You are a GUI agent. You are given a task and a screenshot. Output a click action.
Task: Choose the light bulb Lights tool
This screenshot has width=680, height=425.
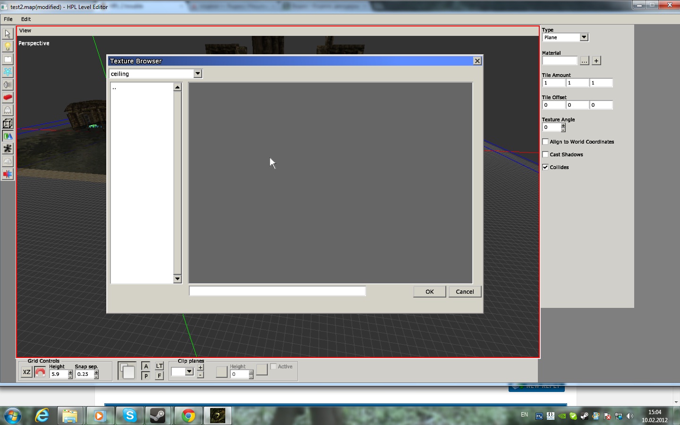click(8, 47)
